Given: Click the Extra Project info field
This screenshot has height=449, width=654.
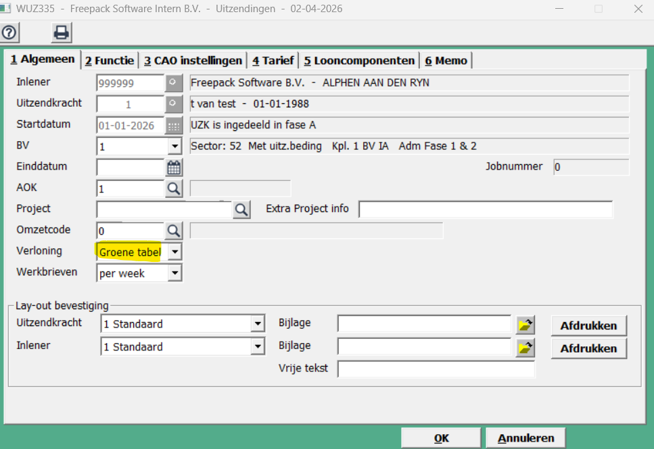Looking at the screenshot, I should (485, 210).
